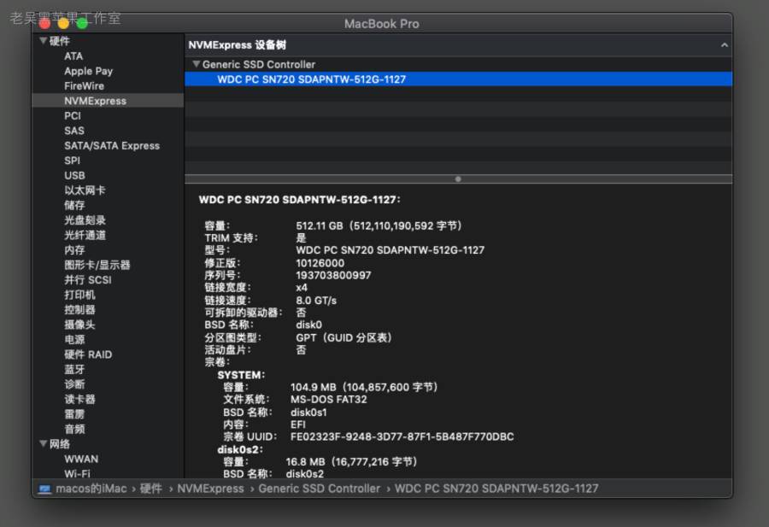Click the volume UUID FE02323F value
Viewport: 769px width, 527px height.
pos(402,436)
